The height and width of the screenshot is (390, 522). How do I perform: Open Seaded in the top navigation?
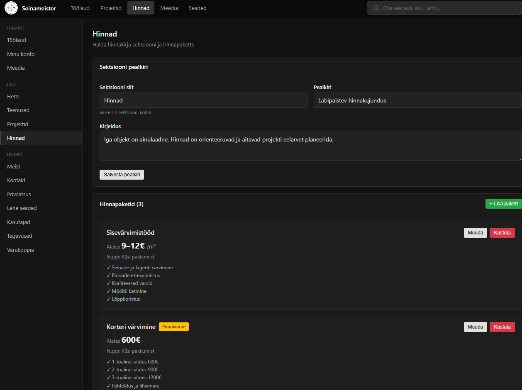(197, 8)
